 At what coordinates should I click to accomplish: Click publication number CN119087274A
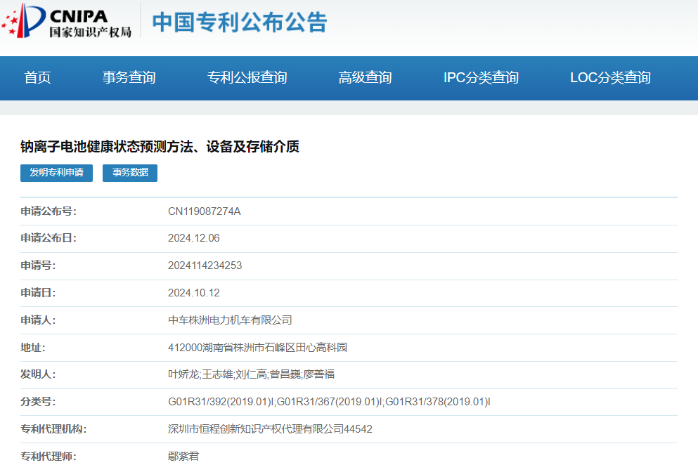pos(204,211)
